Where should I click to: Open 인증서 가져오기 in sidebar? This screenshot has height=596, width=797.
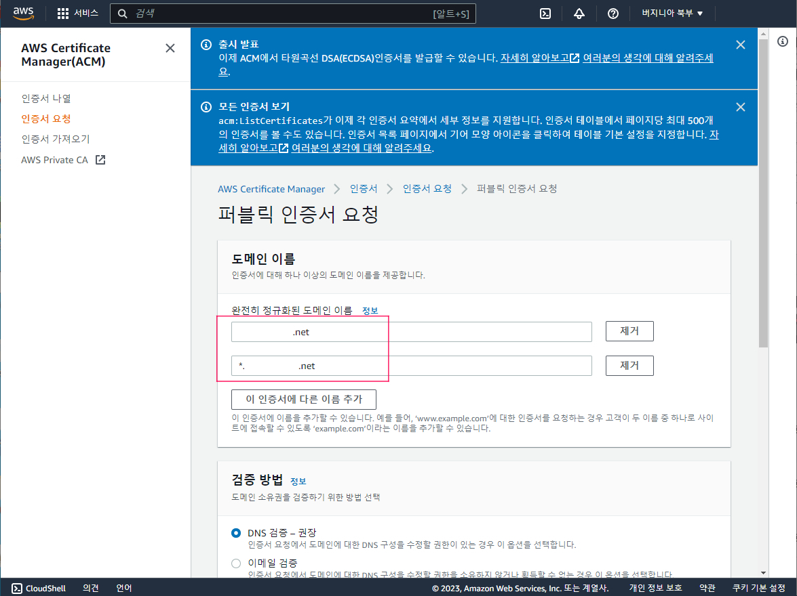pyautogui.click(x=56, y=139)
